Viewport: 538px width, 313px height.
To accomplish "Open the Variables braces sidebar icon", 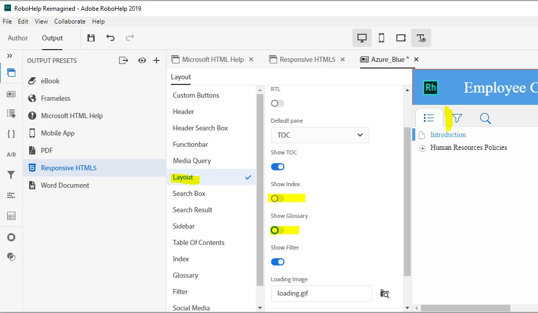I will pyautogui.click(x=11, y=134).
